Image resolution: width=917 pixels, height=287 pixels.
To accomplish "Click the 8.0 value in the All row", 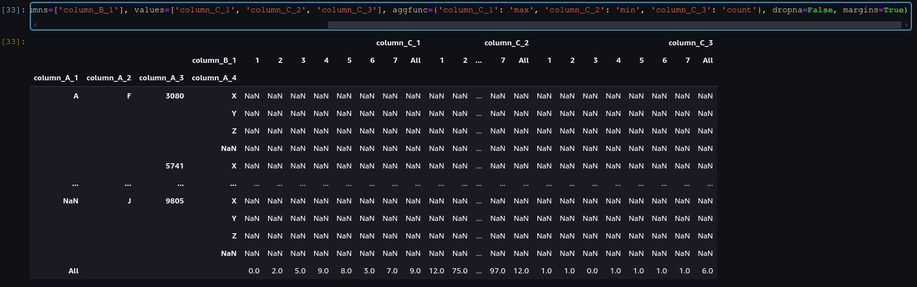I will 346,271.
